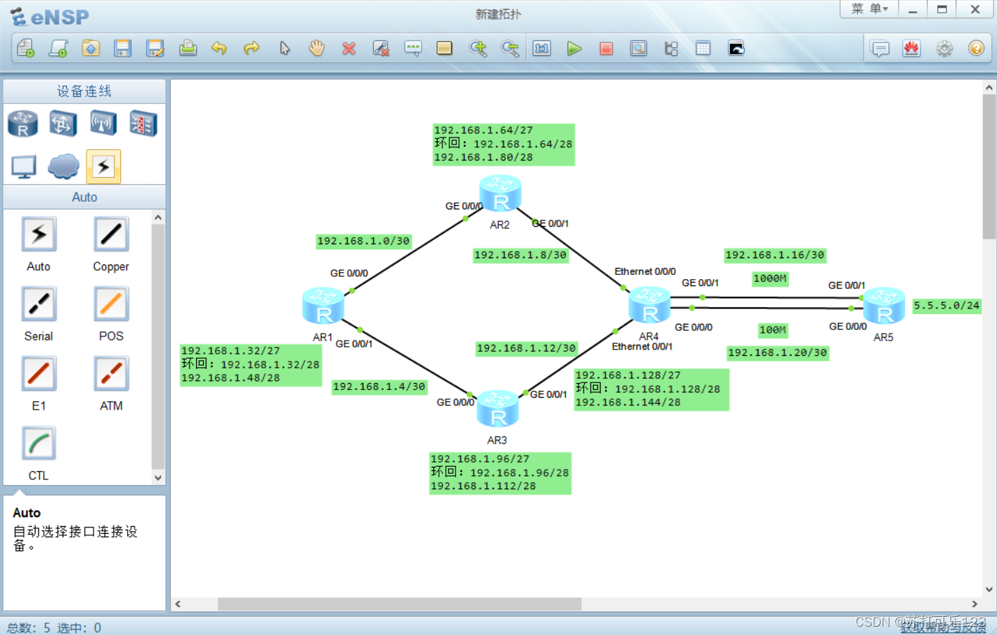The height and width of the screenshot is (635, 997).
Task: Click the New Topology toolbar icon
Action: pyautogui.click(x=26, y=48)
